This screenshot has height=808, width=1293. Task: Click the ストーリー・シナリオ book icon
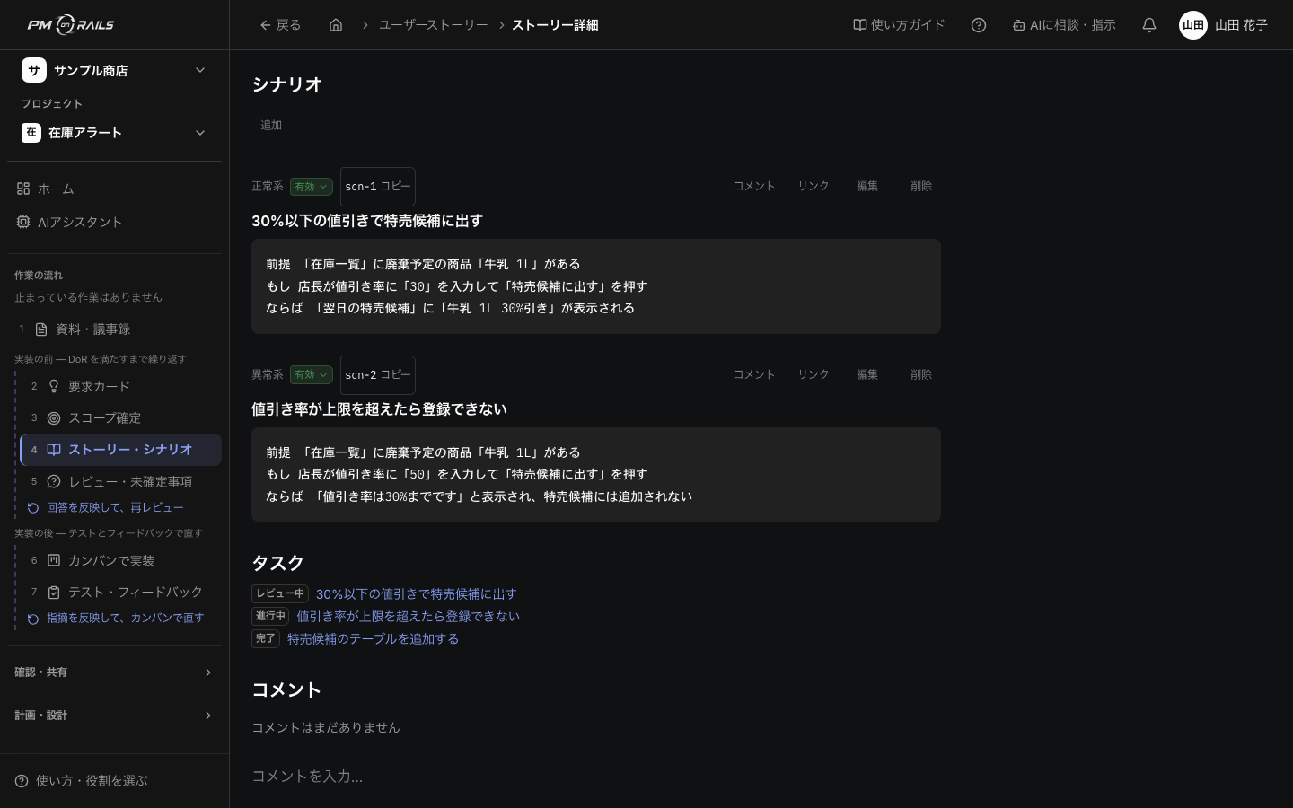coord(54,450)
